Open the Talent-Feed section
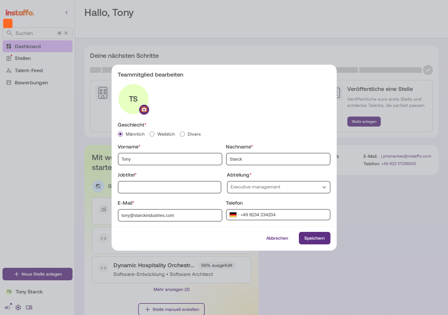Viewport: 448px width, 315px height. click(38, 71)
